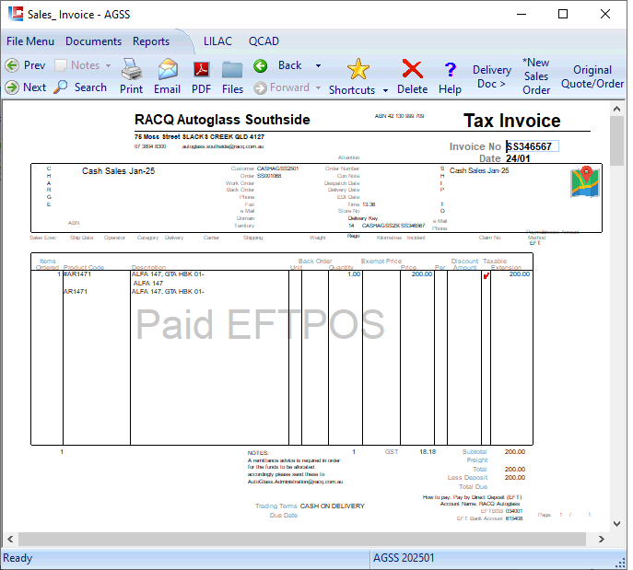Open the Documents menu
The height and width of the screenshot is (570, 633).
pos(93,41)
